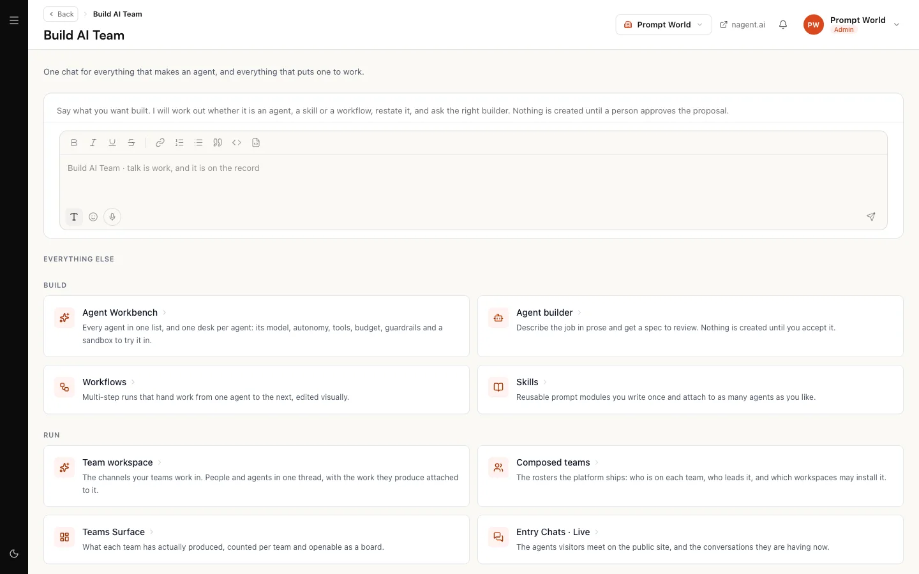
Task: Start a bulleted list in the editor
Action: click(x=198, y=143)
